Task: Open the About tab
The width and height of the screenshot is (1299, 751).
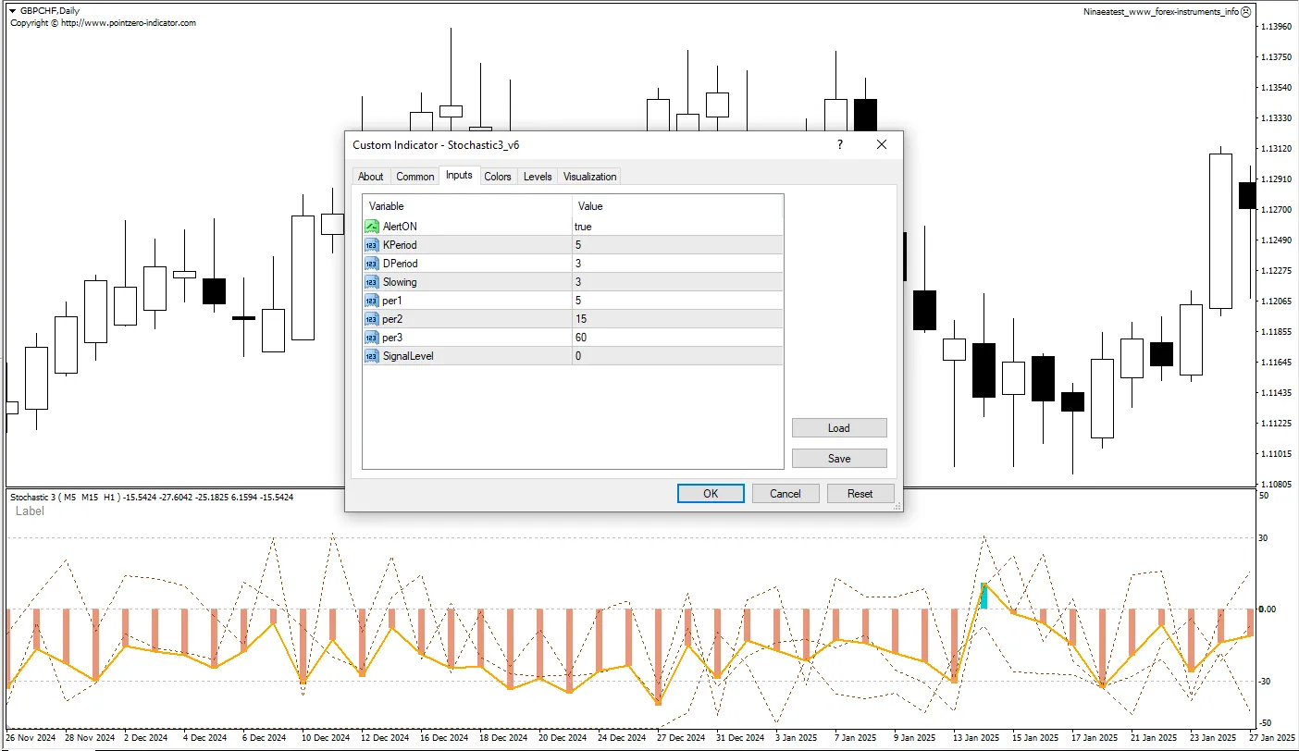Action: (x=371, y=177)
